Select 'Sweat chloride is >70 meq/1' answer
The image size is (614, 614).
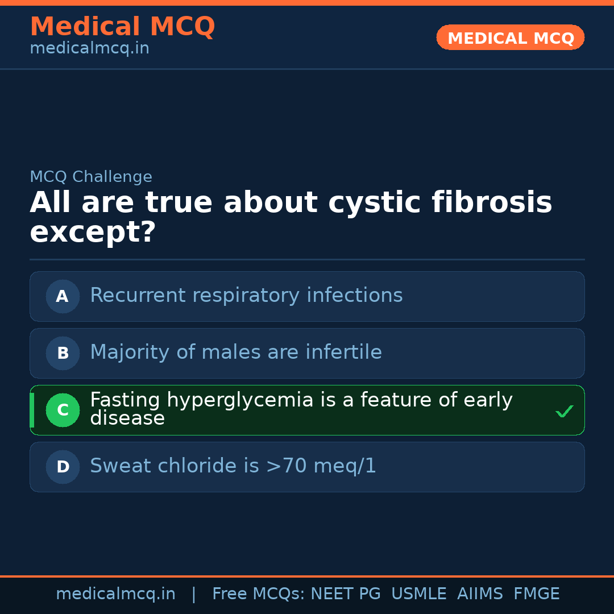tap(233, 466)
